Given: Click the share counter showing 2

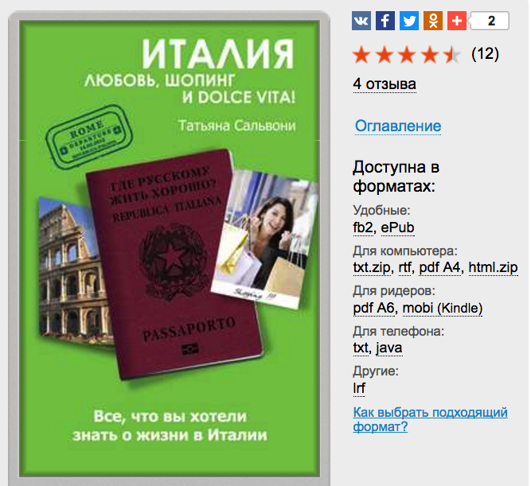Looking at the screenshot, I should click(490, 21).
